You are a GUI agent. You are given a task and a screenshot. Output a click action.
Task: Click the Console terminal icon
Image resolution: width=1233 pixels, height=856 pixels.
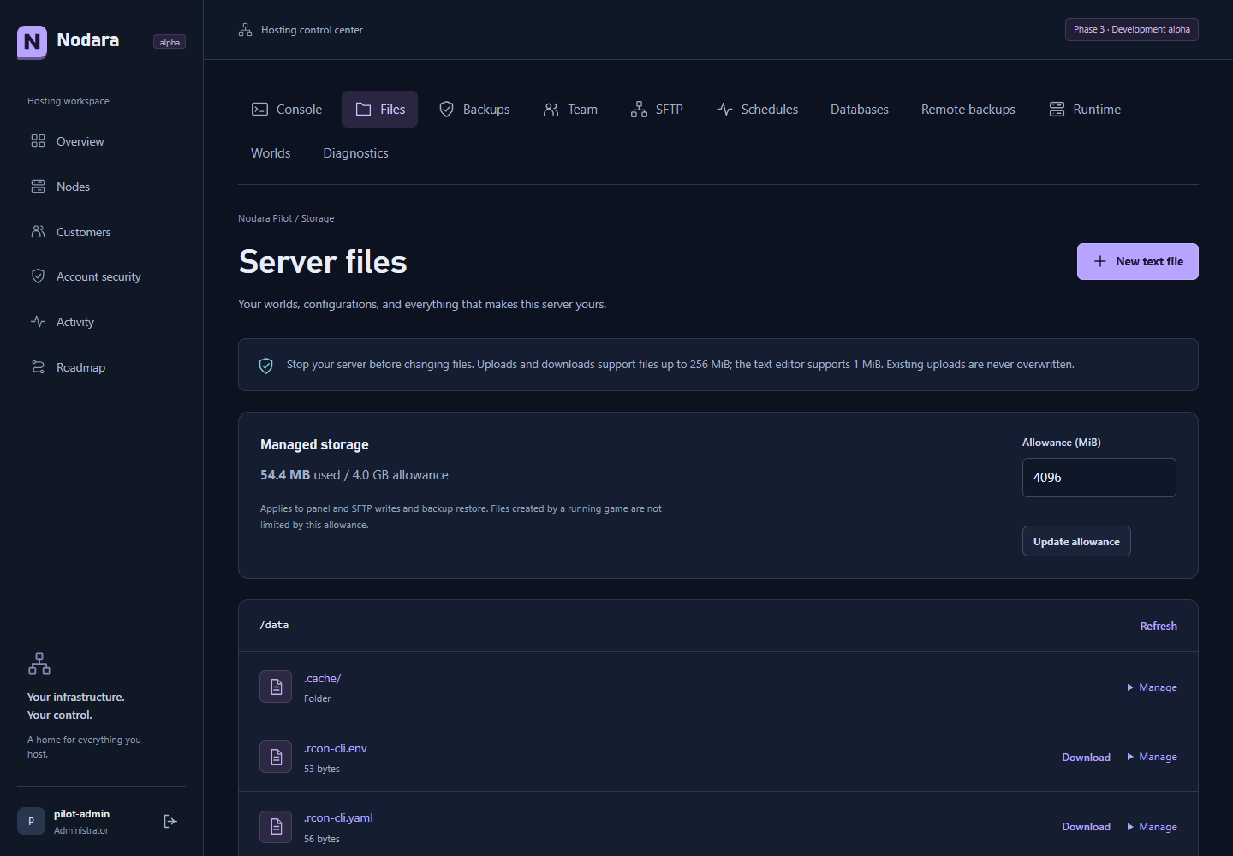259,110
